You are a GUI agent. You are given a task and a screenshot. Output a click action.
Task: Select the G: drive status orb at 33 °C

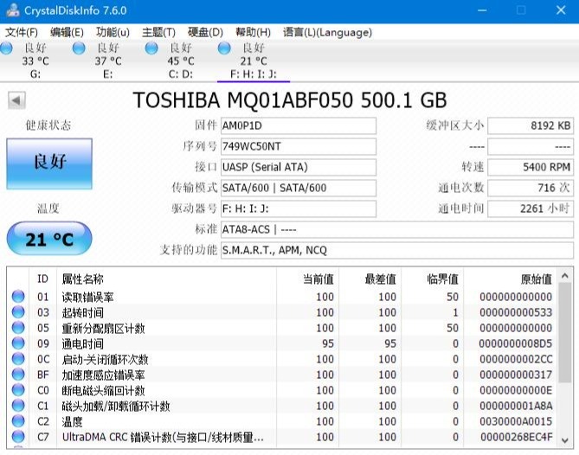[7, 48]
